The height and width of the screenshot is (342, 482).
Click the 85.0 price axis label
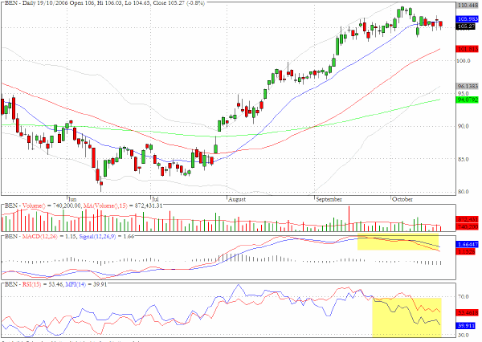[x=463, y=160]
